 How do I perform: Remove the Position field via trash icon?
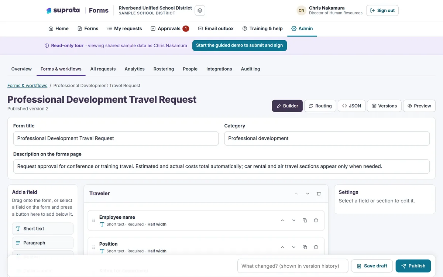pyautogui.click(x=316, y=247)
